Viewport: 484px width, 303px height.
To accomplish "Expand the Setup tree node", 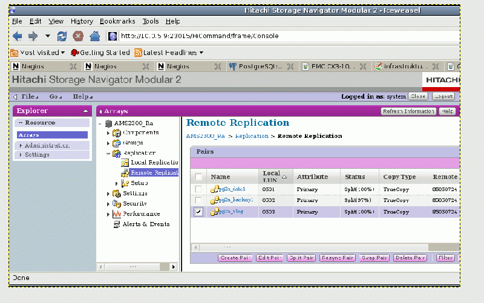I will click(x=116, y=184).
